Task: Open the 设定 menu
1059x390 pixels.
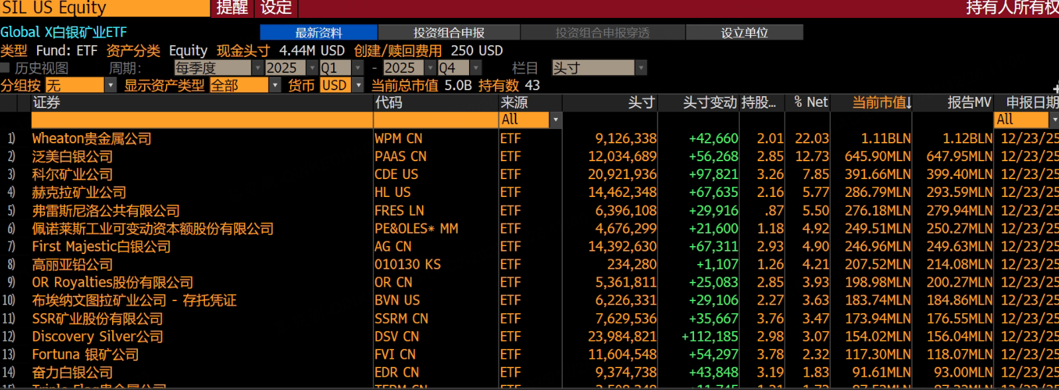Action: click(x=276, y=8)
